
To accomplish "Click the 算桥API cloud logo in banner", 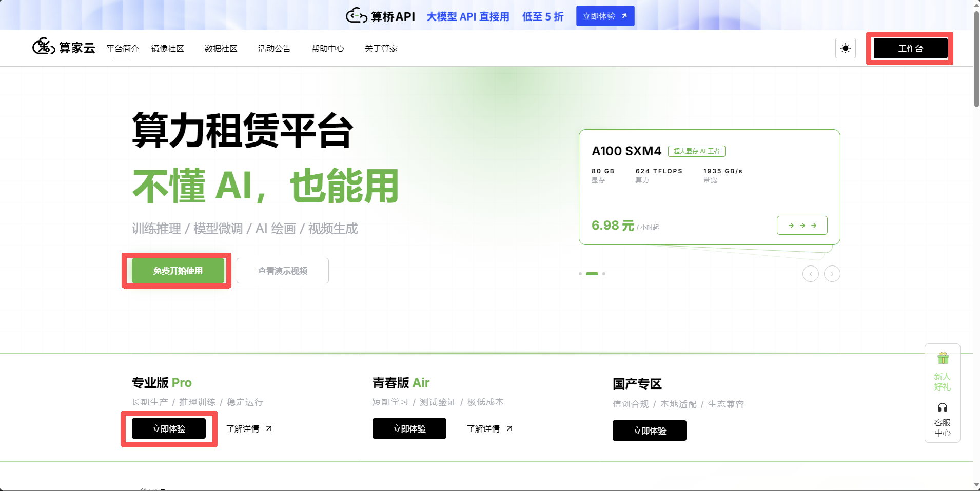I will 381,16.
